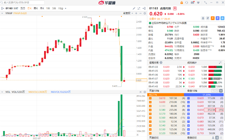Select the 1分 one-minute chart
The width and height of the screenshot is (225, 140).
point(48,8)
